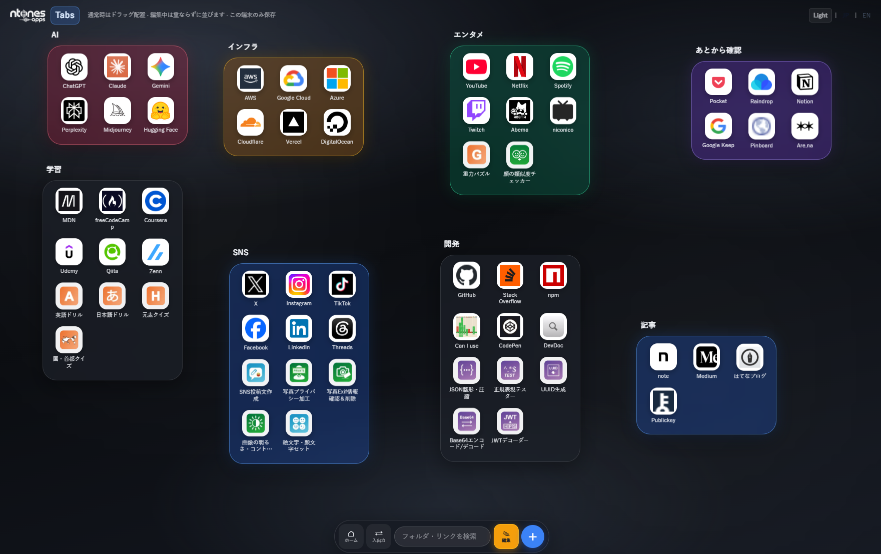Image resolution: width=881 pixels, height=554 pixels.
Task: Open the 入出力 import/export button
Action: coord(379,536)
